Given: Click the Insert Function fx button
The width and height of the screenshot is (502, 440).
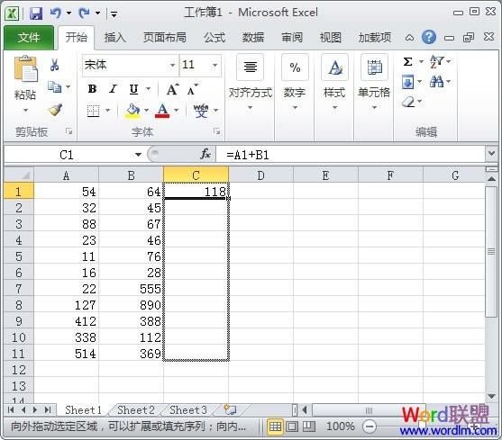Looking at the screenshot, I should click(205, 155).
